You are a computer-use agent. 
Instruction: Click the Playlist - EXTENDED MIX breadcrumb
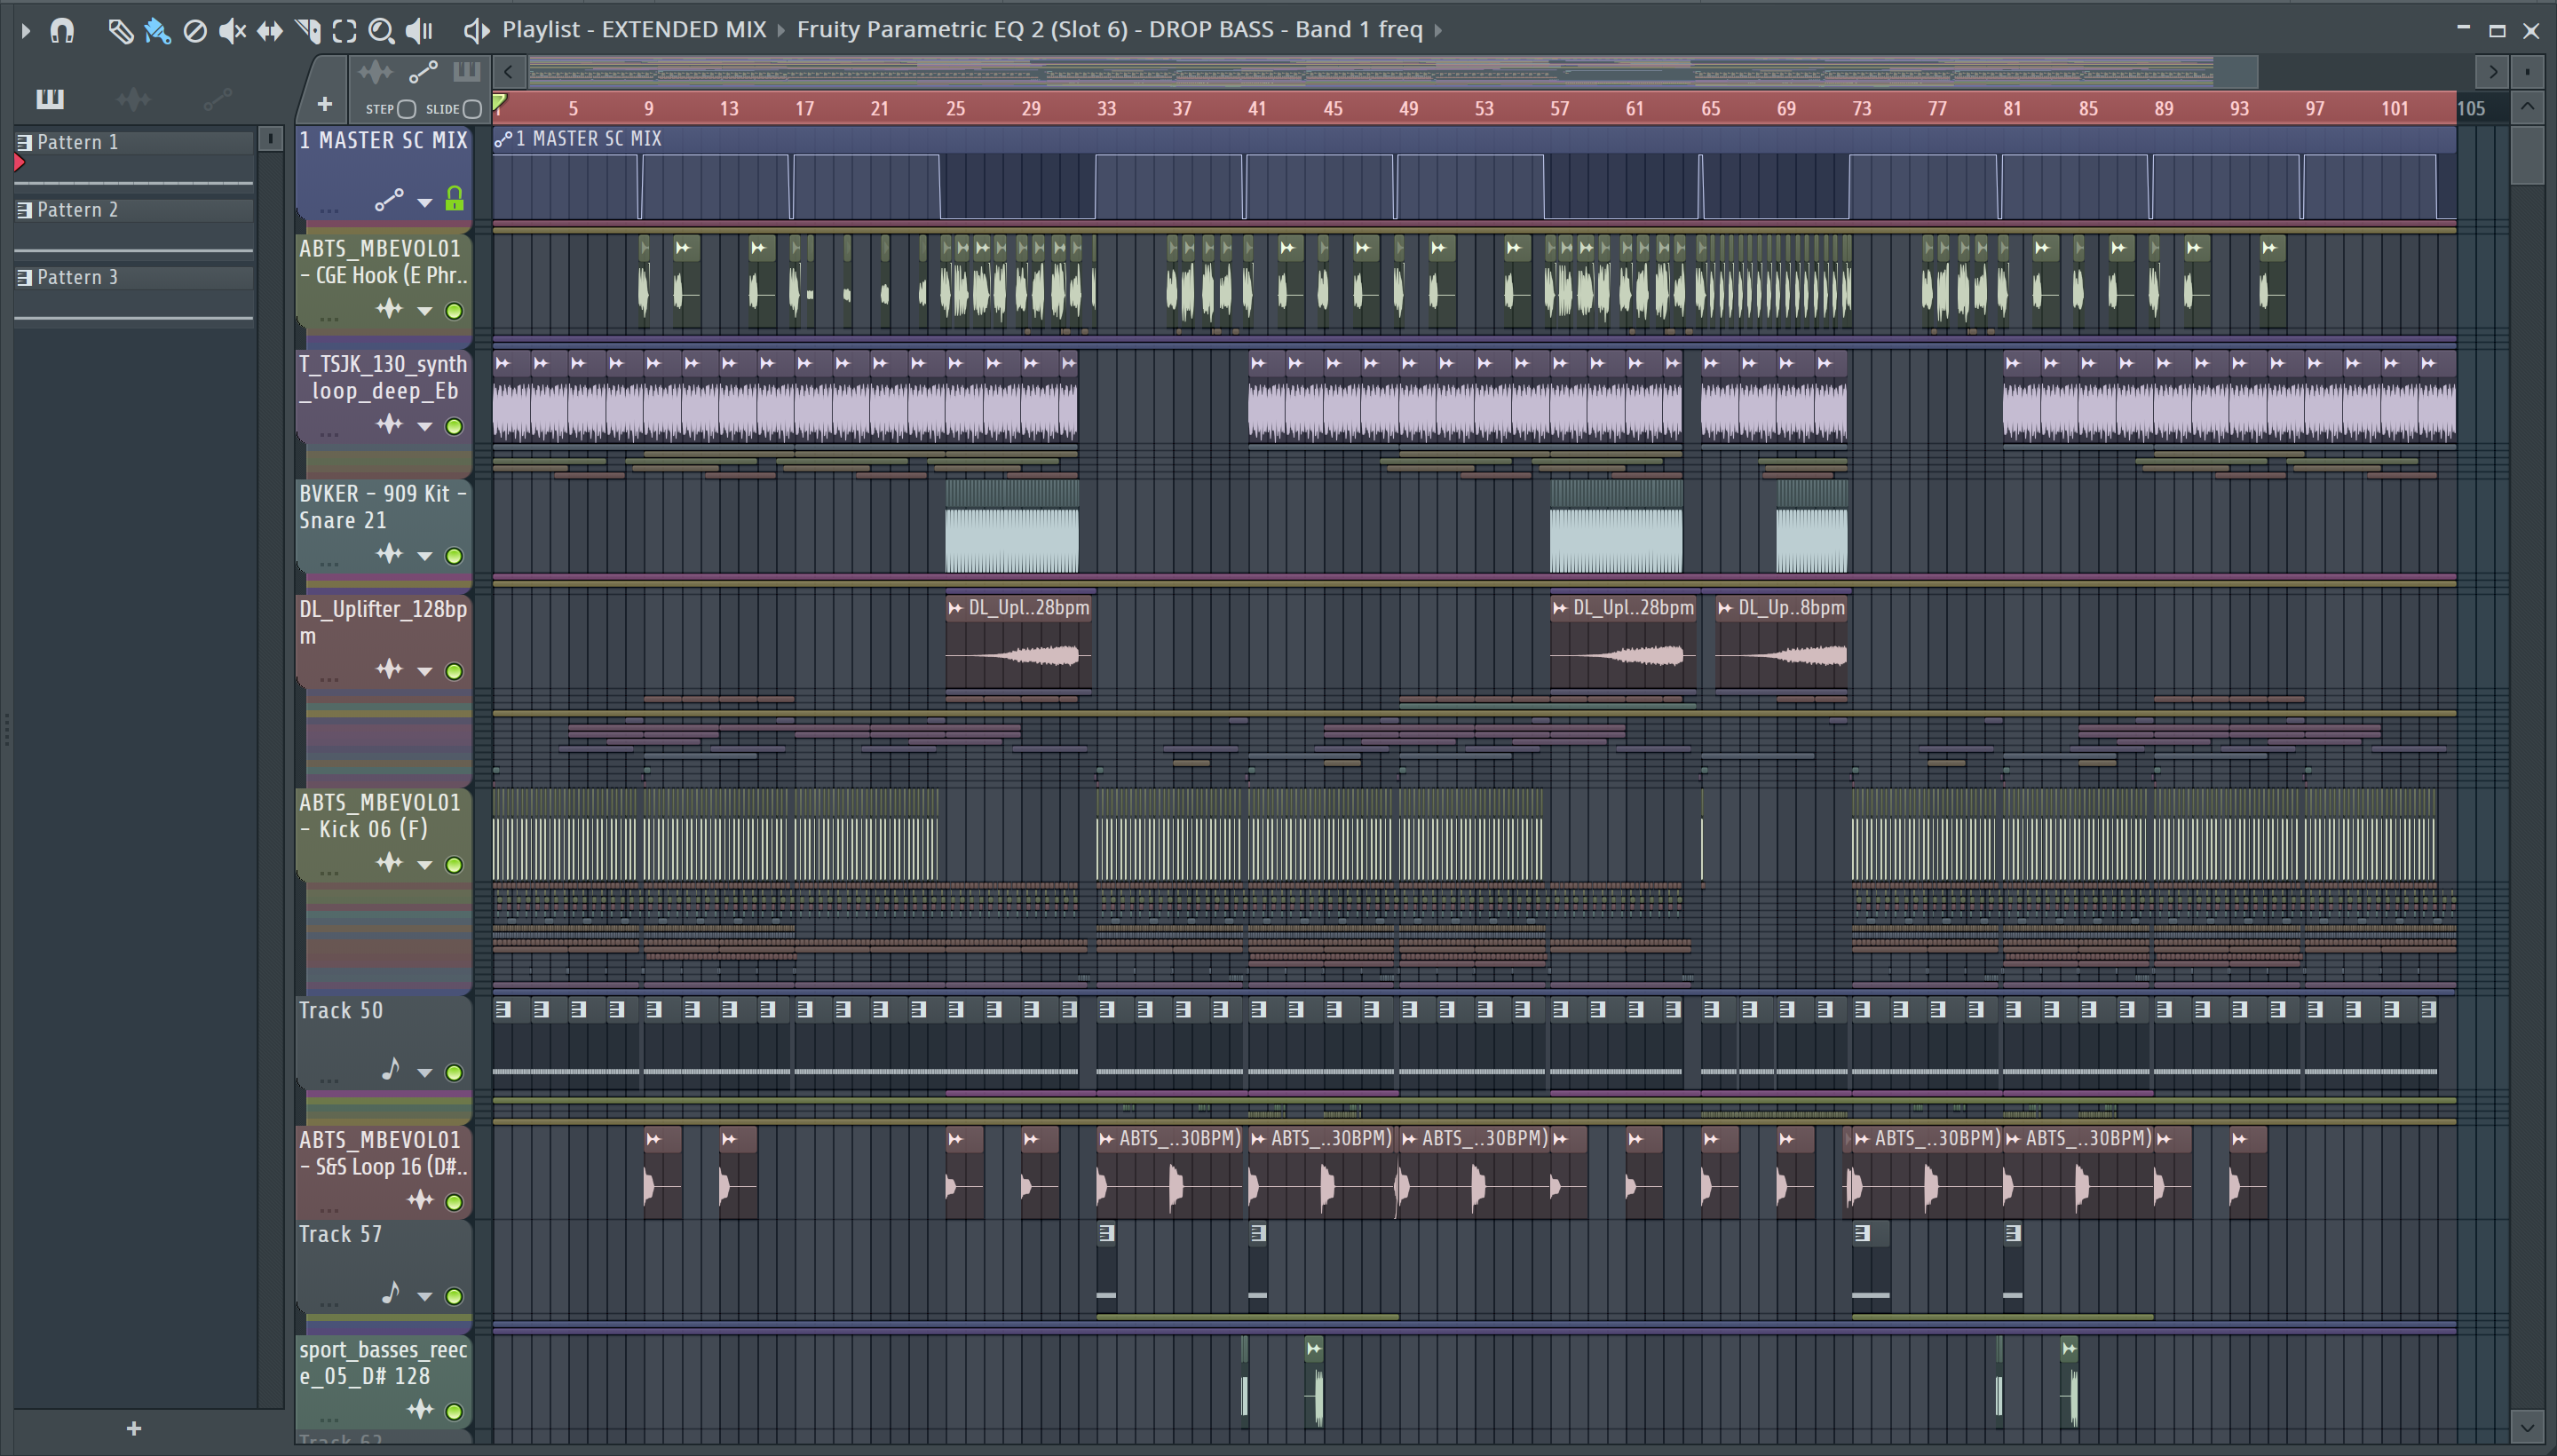pos(634,30)
